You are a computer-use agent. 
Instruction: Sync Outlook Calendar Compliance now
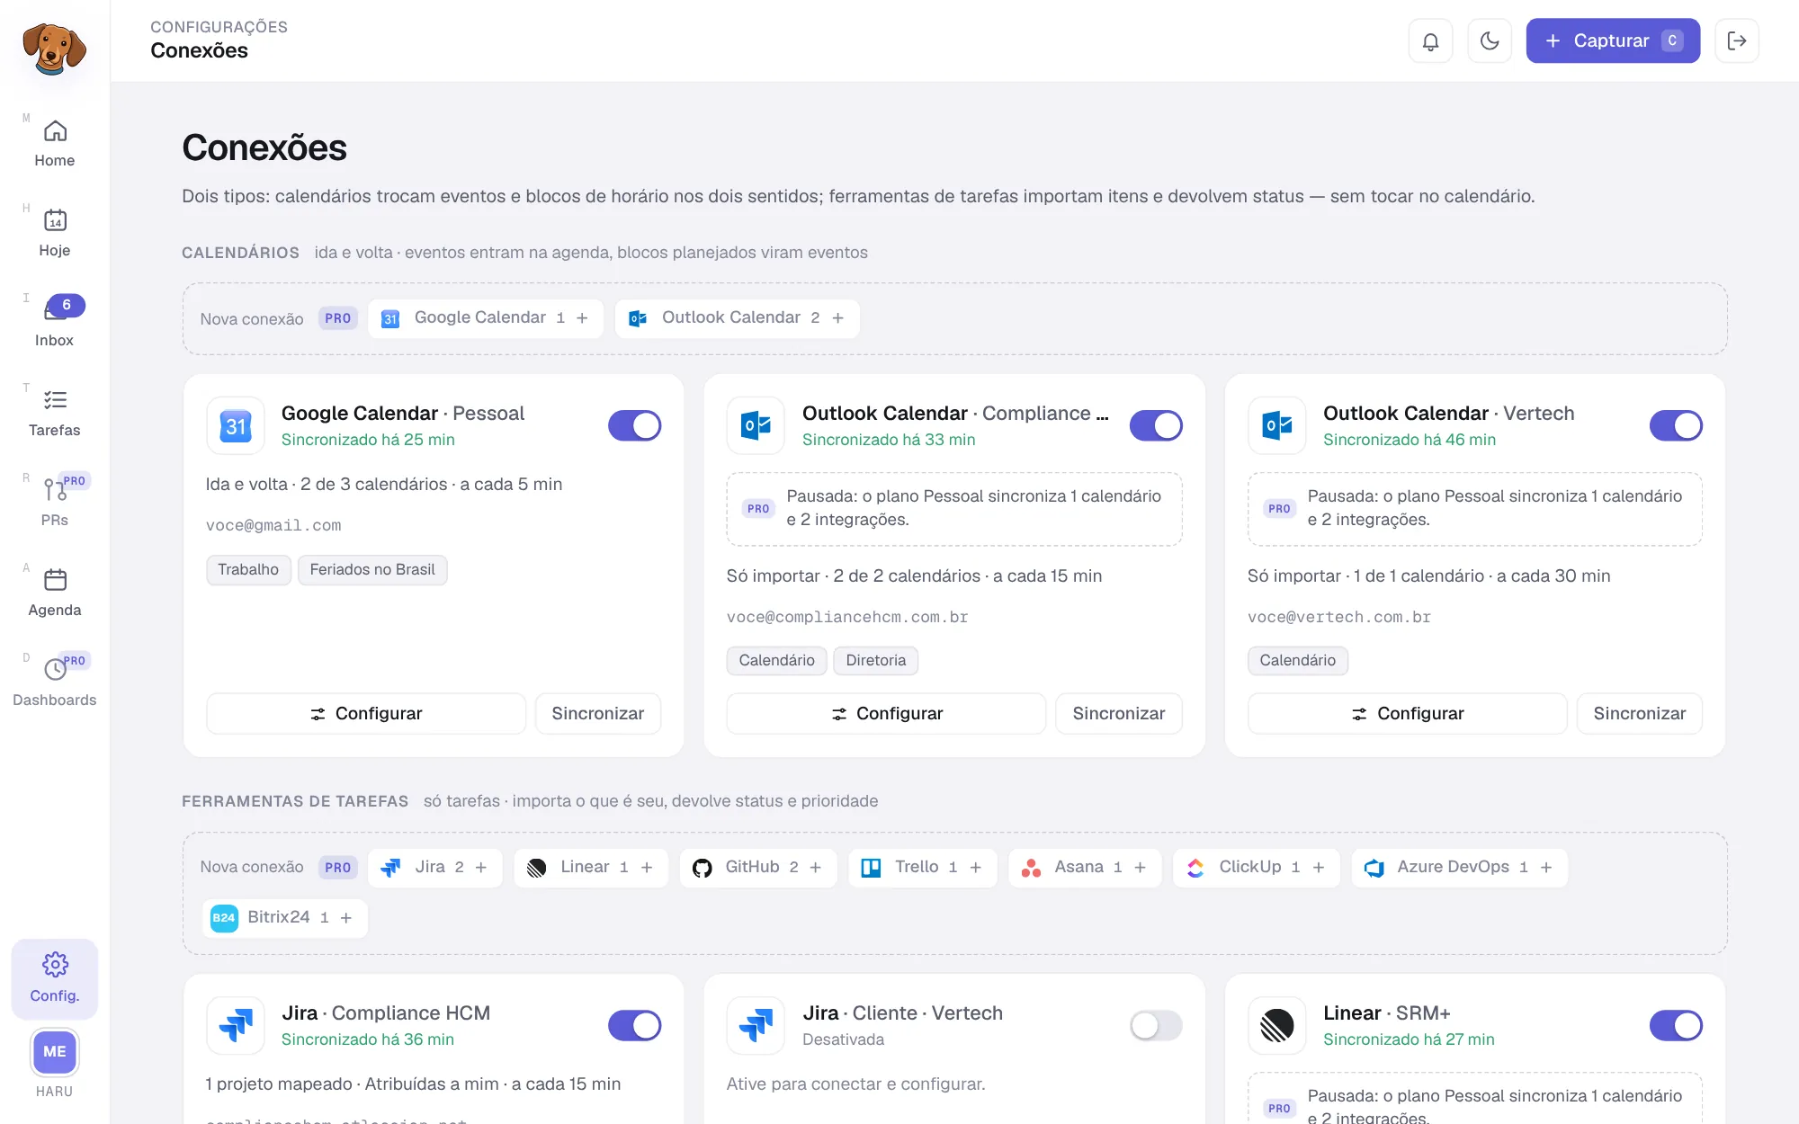1119,714
